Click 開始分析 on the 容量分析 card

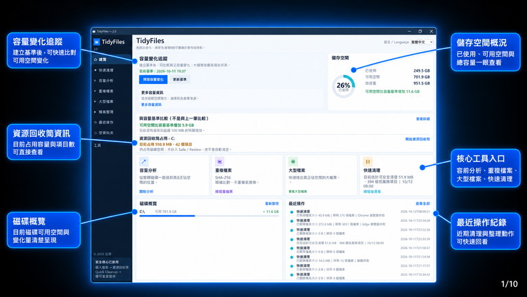(146, 191)
